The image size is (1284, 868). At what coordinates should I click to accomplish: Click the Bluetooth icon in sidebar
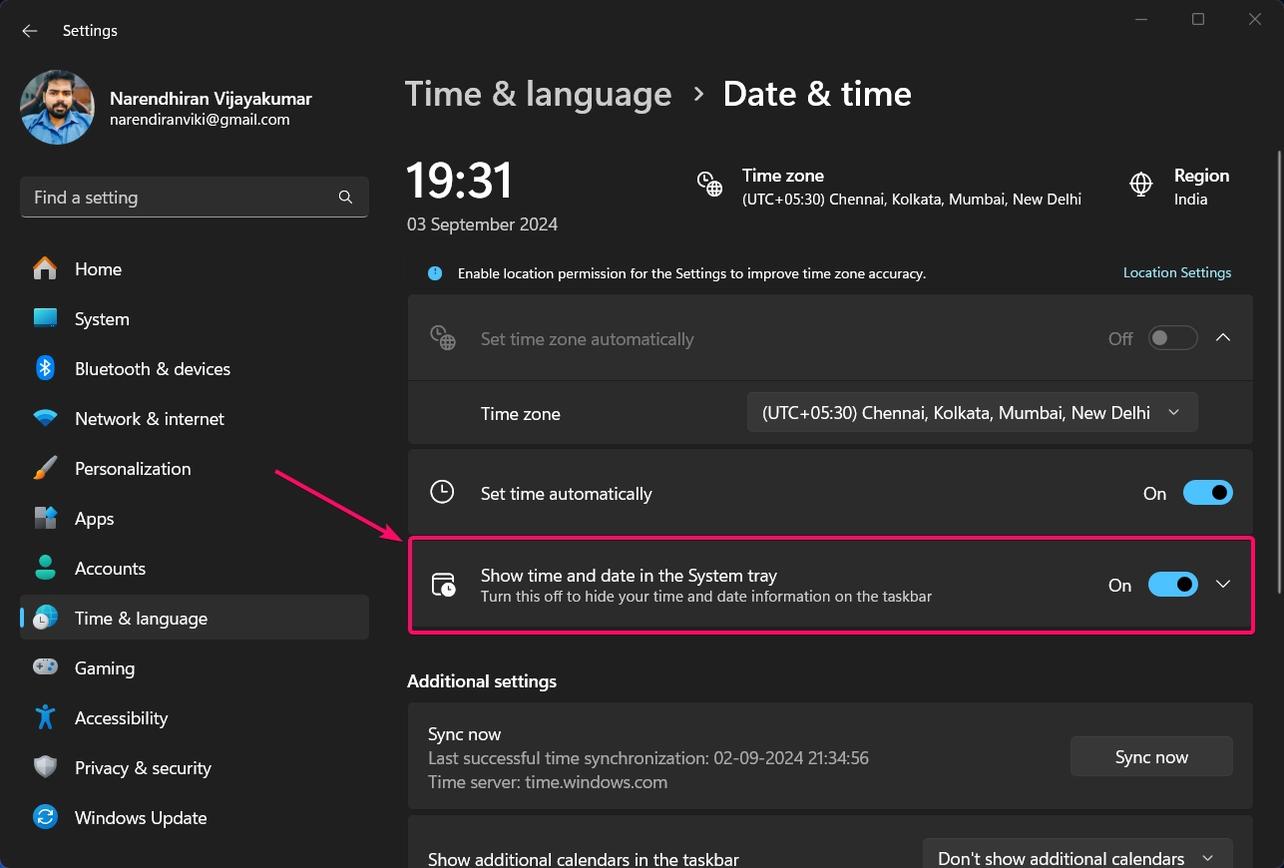(45, 368)
